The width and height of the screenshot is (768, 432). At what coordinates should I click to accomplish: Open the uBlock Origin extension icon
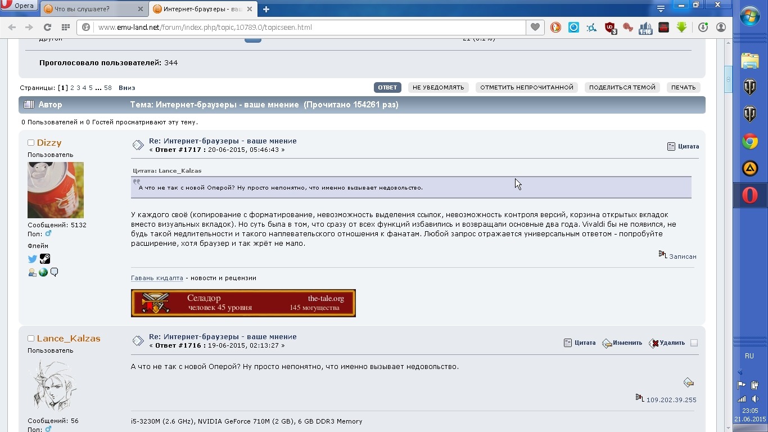click(610, 27)
